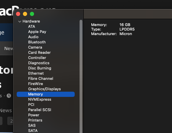Zoom window with the green button
The height and width of the screenshot is (133, 172).
point(32,14)
